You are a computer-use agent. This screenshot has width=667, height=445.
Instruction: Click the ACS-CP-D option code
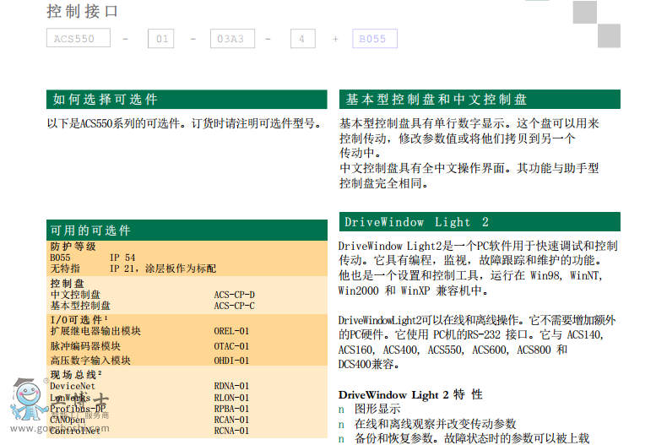click(x=234, y=295)
